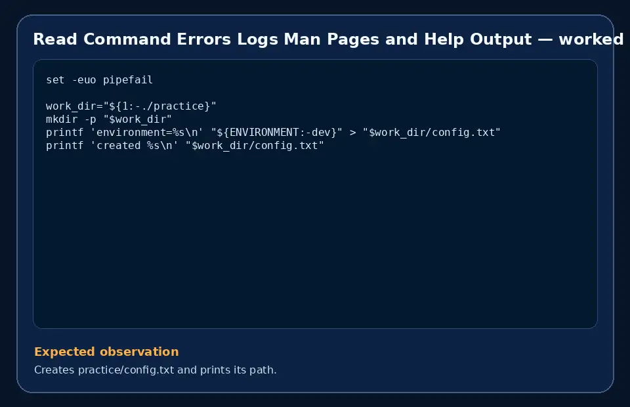Click the line starting with work_dir=
The width and height of the screenshot is (630, 407).
pos(131,106)
